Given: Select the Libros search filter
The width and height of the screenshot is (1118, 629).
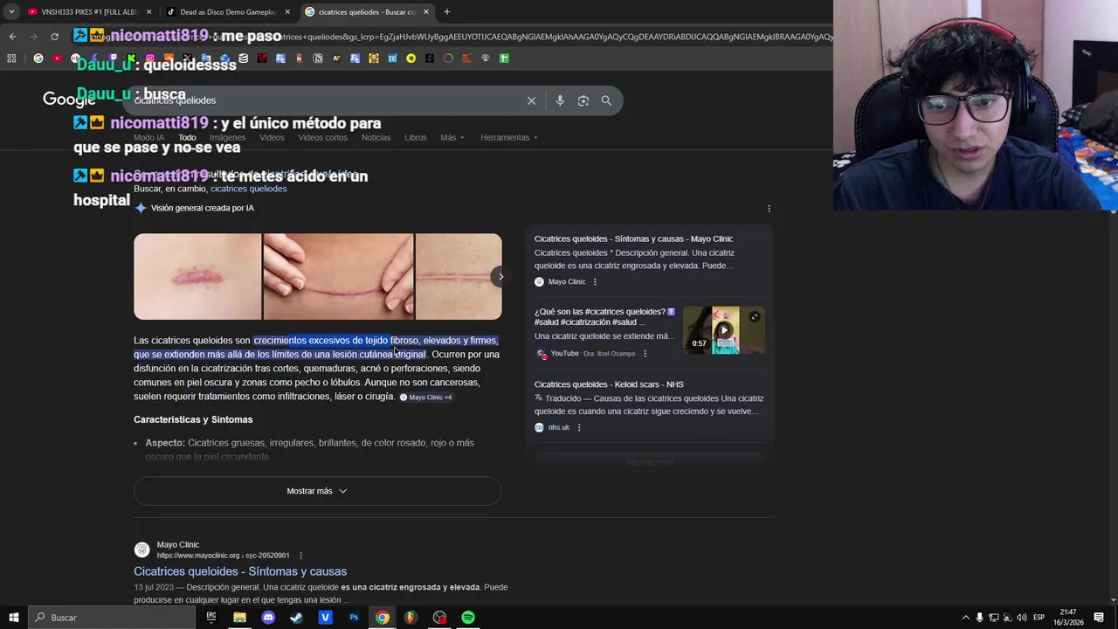Looking at the screenshot, I should coord(416,138).
